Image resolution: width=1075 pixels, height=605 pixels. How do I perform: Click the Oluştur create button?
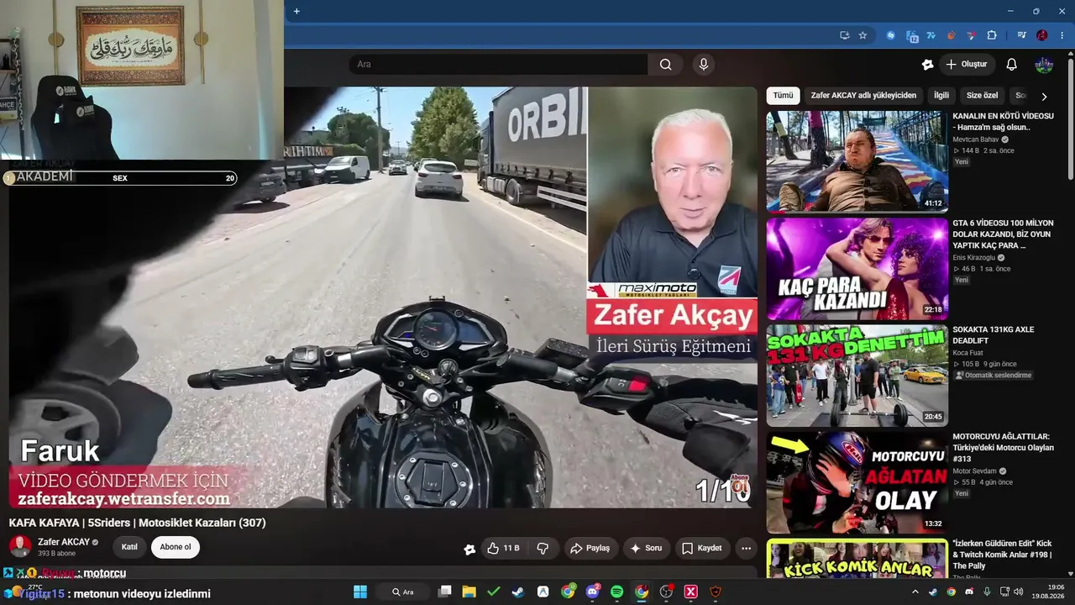coord(967,65)
